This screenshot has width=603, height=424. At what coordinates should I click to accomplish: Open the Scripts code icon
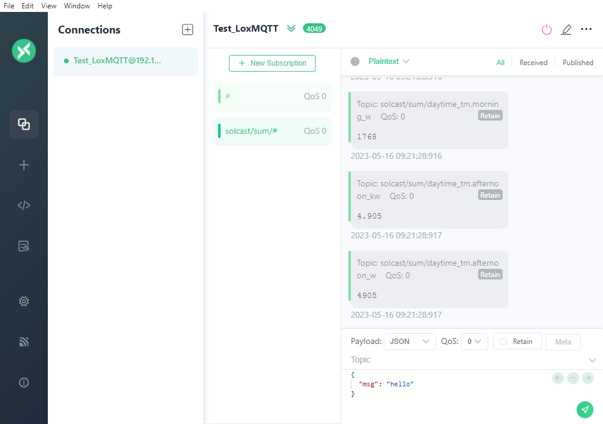point(24,205)
